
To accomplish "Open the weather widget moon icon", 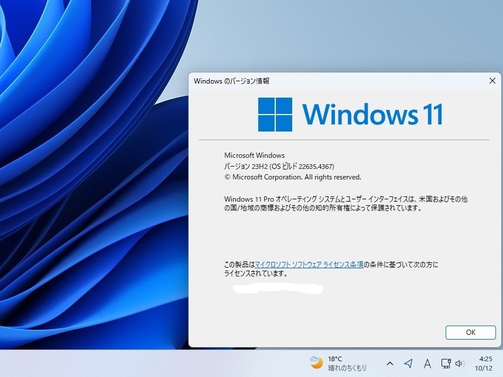I will [316, 362].
